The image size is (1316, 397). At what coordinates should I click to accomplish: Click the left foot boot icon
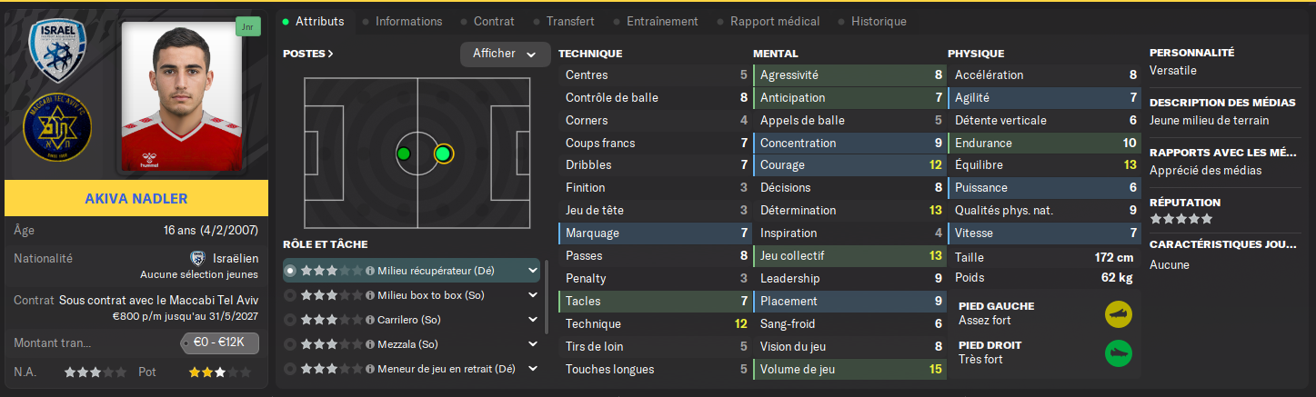1118,314
